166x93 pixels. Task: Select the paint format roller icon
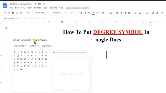21,13
